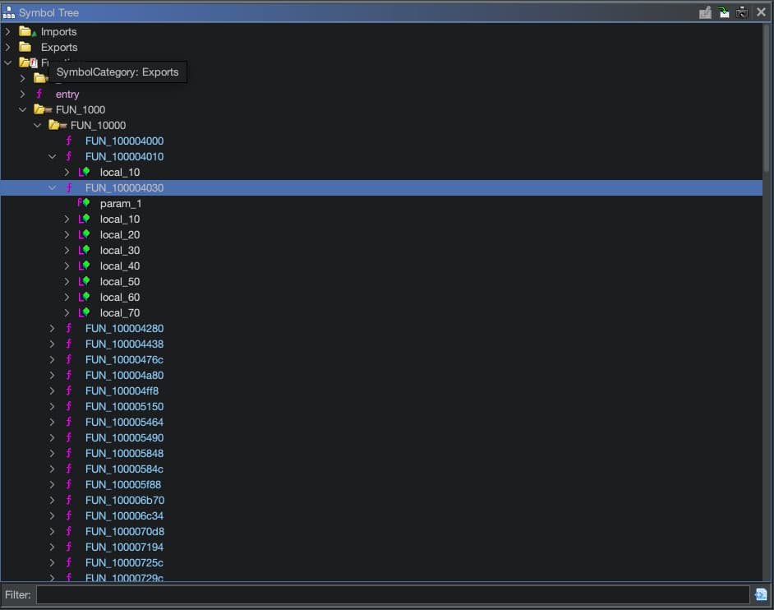The width and height of the screenshot is (774, 610).
Task: Select FUN_100004000 in the tree
Action: click(x=124, y=141)
